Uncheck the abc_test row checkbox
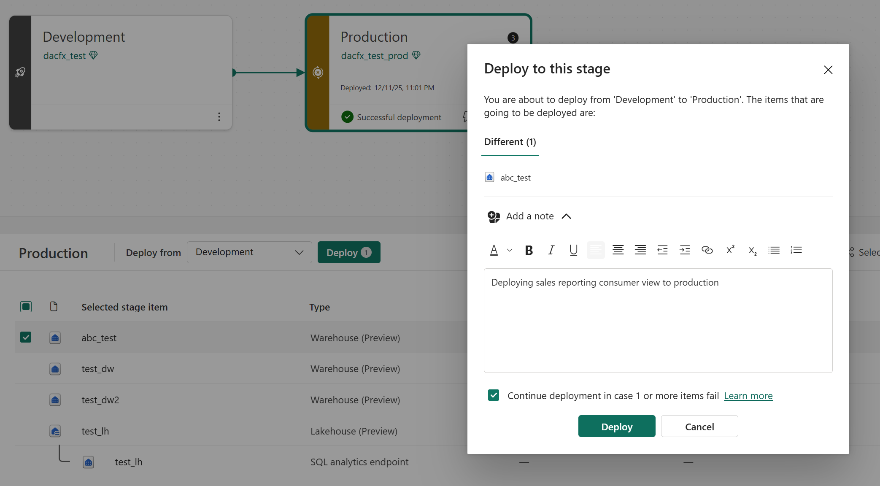The height and width of the screenshot is (486, 880). click(26, 337)
